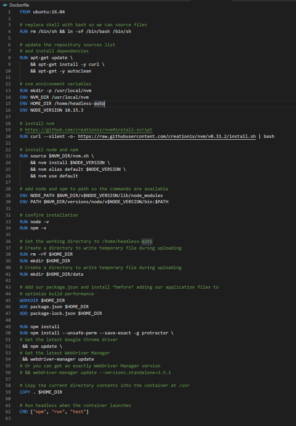Screen dimensions: 296x426
Task: Place cursor on 'ubuntu:16.04'
Action: (49, 12)
